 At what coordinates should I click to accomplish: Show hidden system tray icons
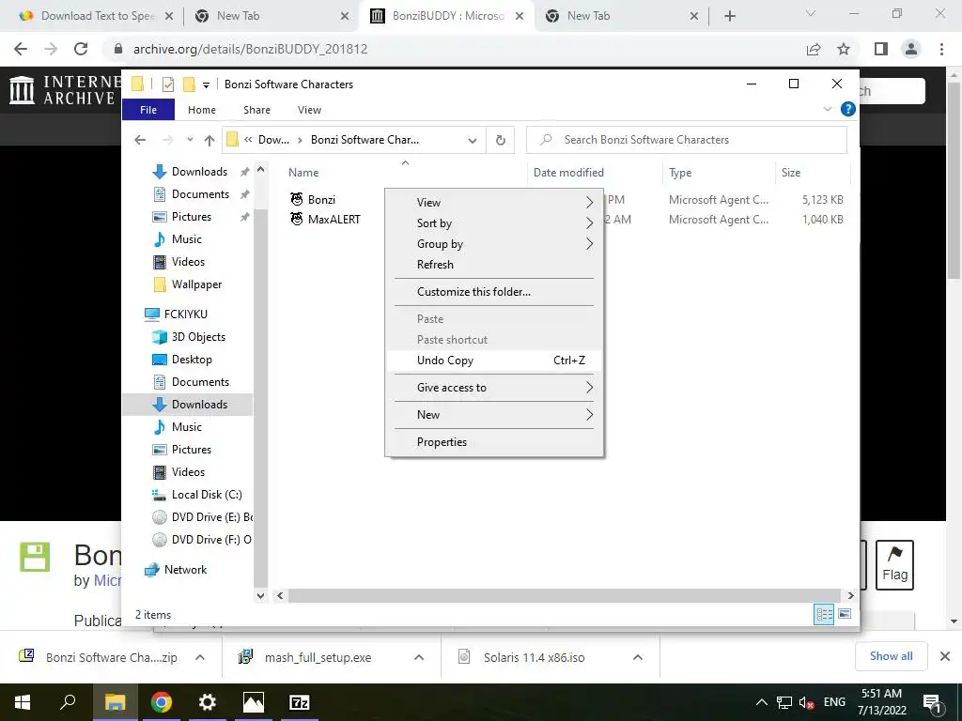tap(761, 702)
